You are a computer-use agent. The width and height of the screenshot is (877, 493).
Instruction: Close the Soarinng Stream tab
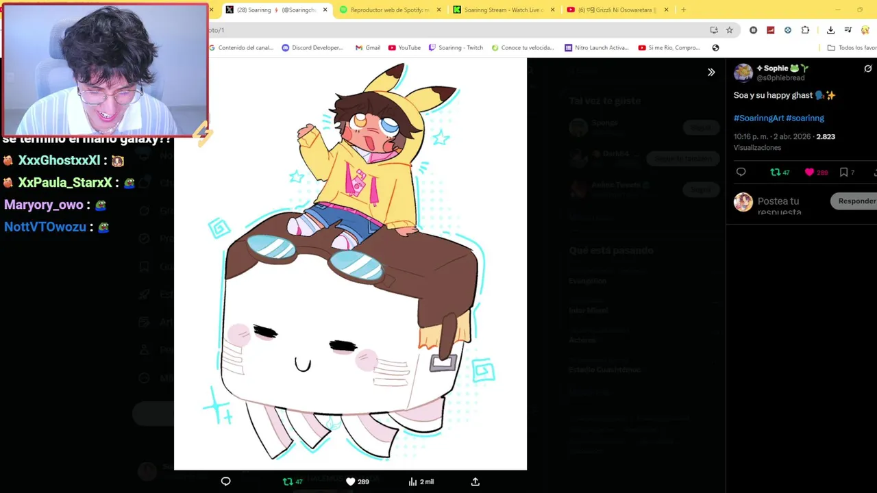[x=552, y=10]
